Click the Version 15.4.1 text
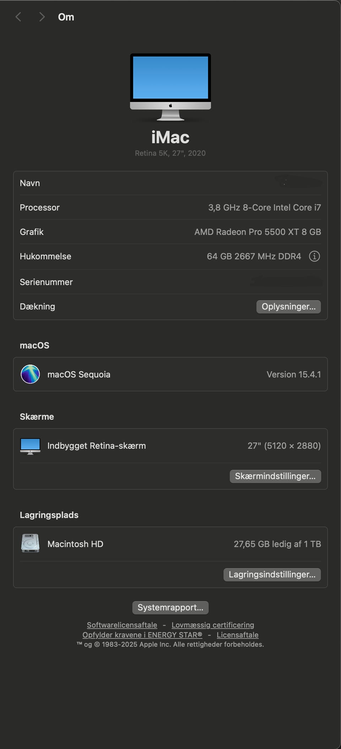This screenshot has width=341, height=749. point(293,374)
